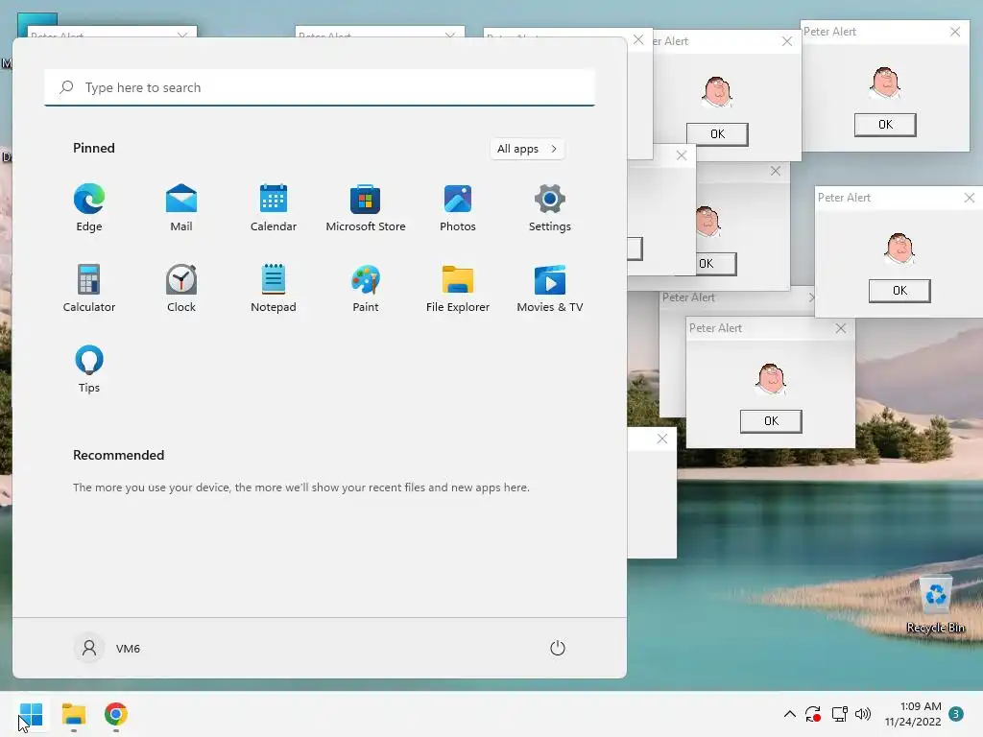The width and height of the screenshot is (983, 737).
Task: Click the power button in Start menu
Action: tap(558, 648)
